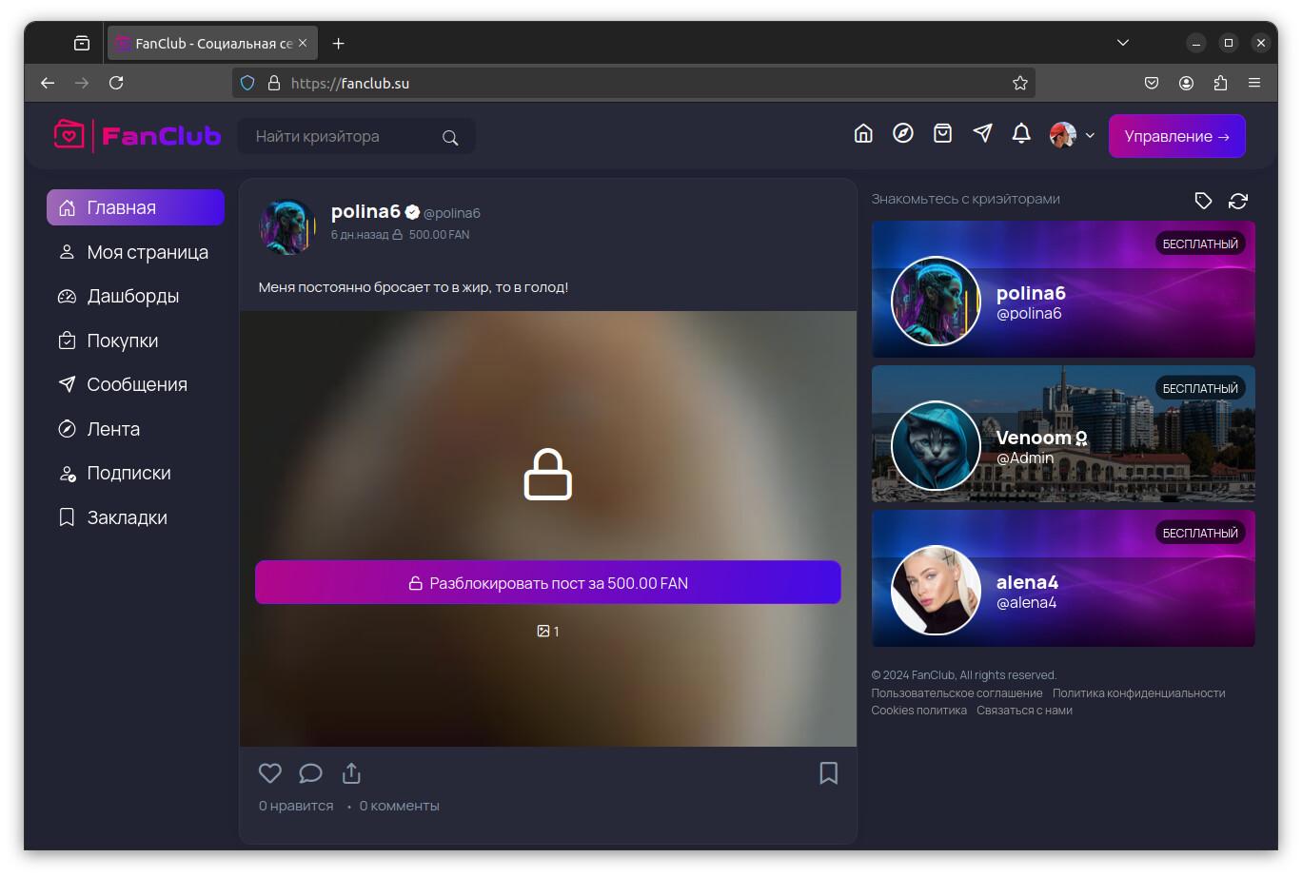Open the browser hamburger menu
1302x877 pixels.
tap(1254, 83)
